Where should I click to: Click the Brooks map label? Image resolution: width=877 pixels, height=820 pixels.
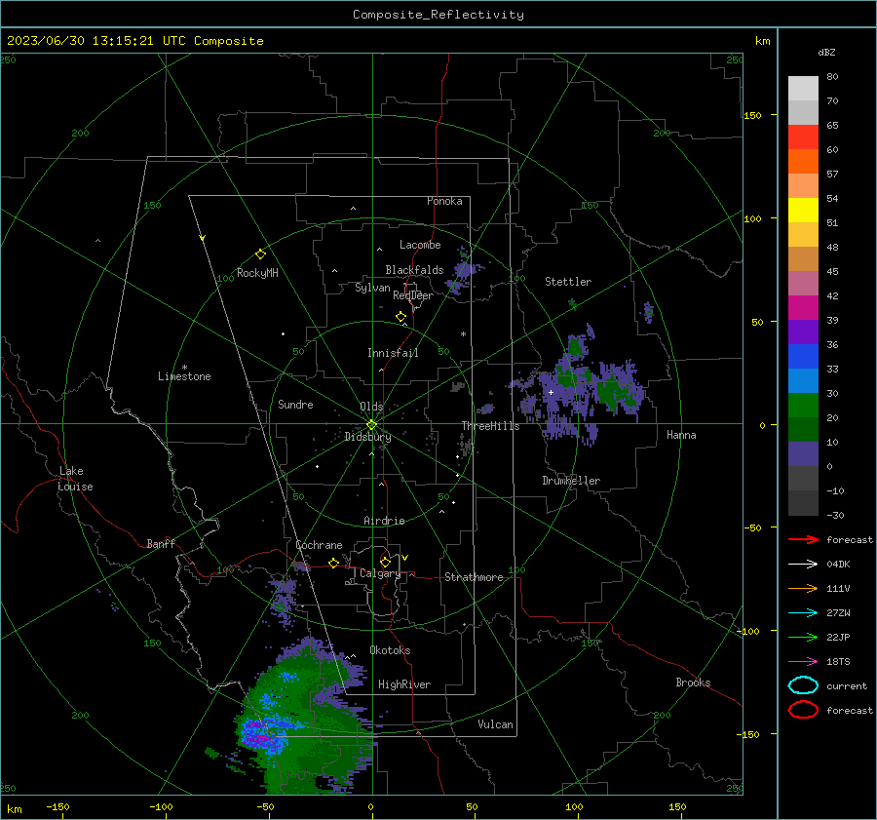(x=693, y=683)
